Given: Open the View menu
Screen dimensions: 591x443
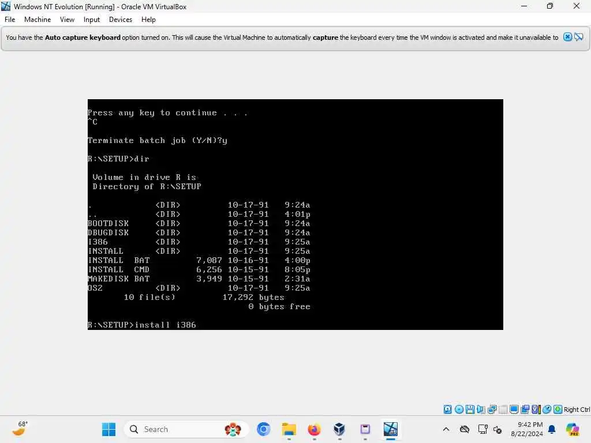Looking at the screenshot, I should 67,20.
